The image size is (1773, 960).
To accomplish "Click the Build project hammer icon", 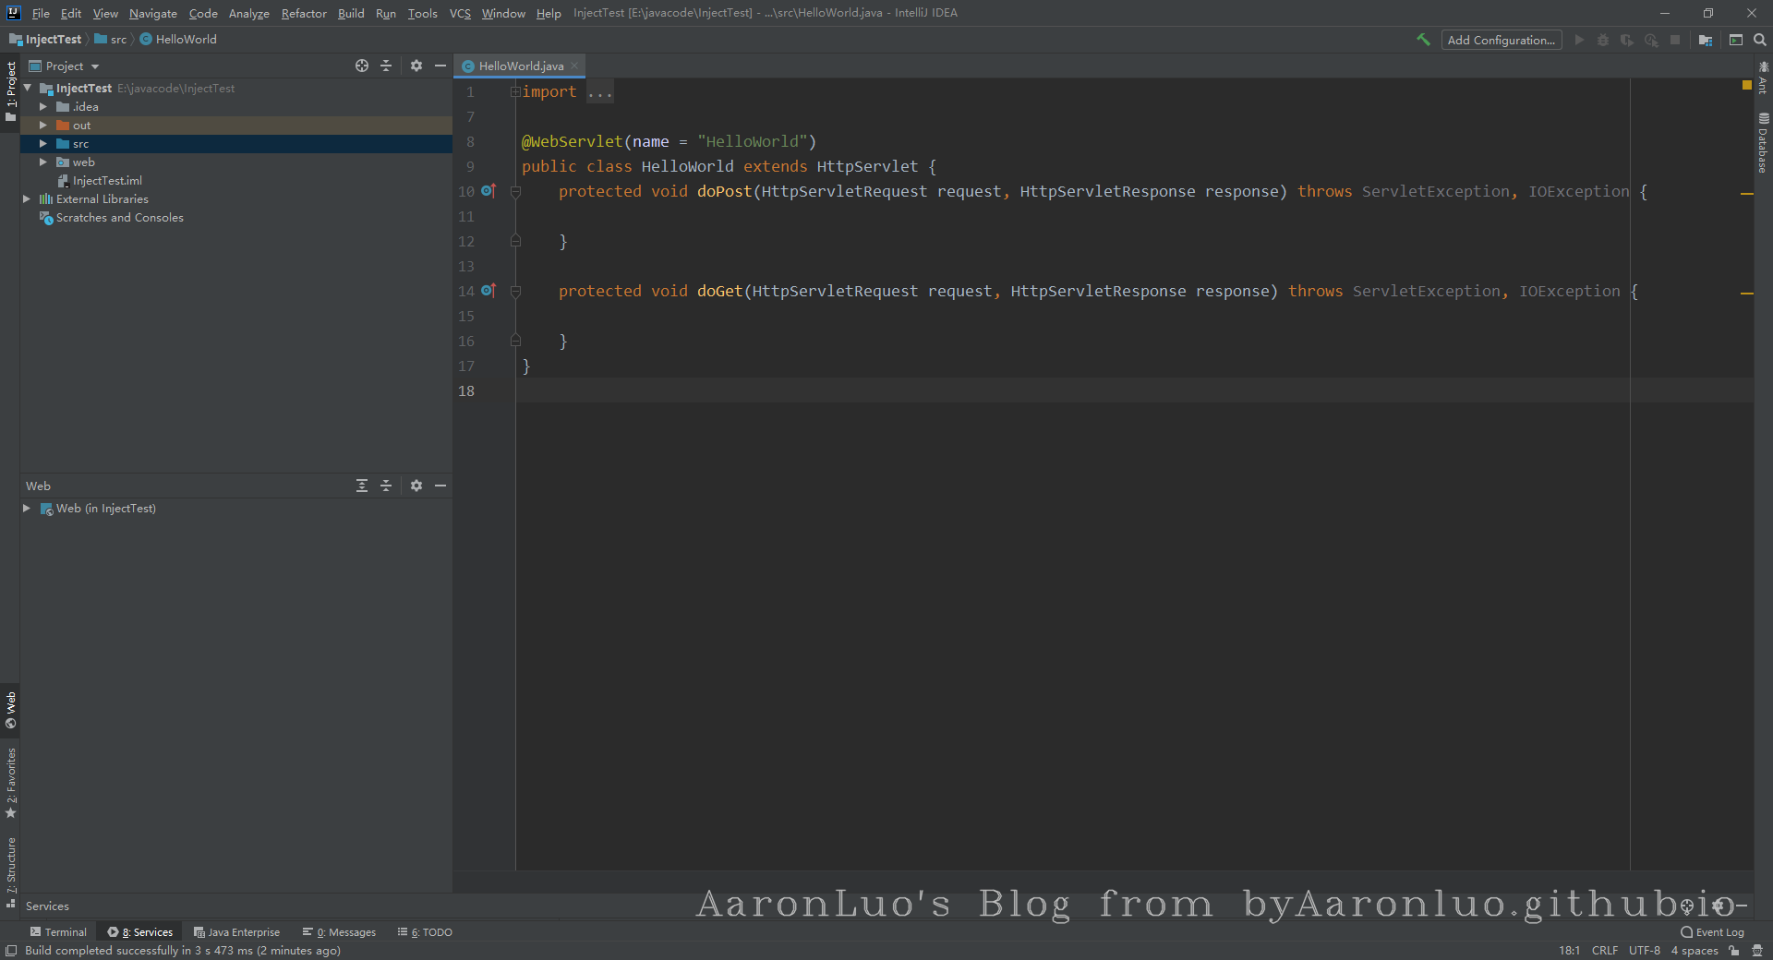I will pyautogui.click(x=1423, y=40).
